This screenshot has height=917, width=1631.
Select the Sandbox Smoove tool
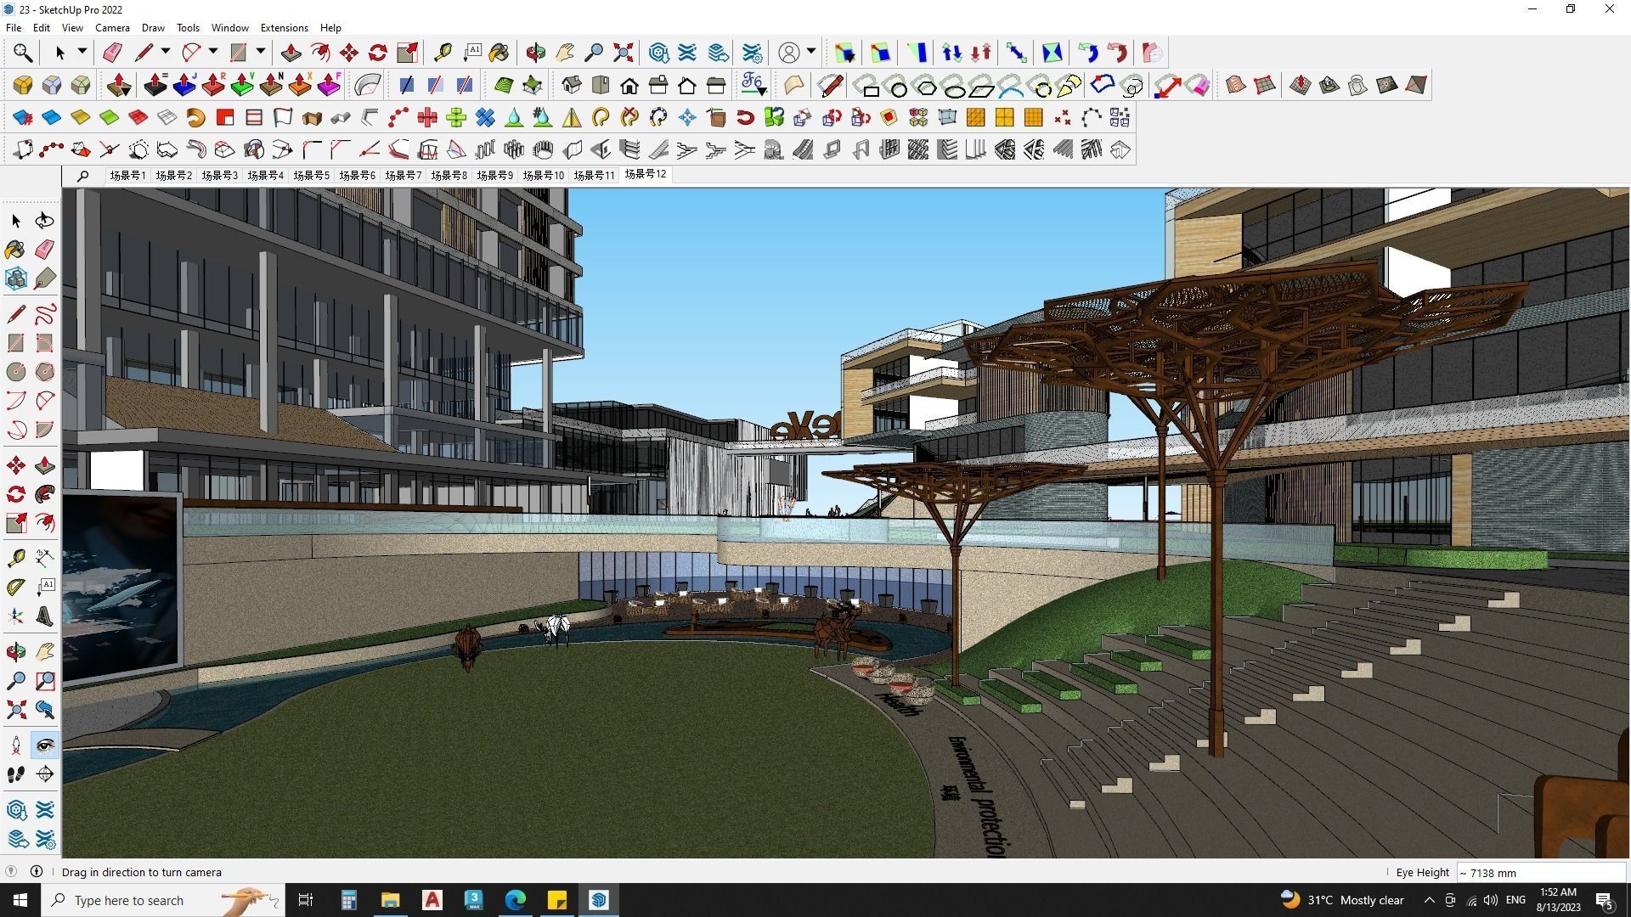coord(1301,85)
